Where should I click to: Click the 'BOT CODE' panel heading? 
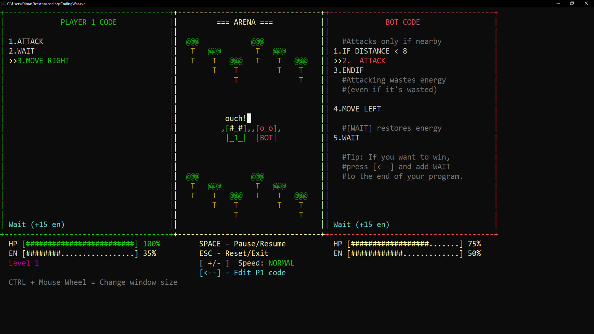[402, 22]
